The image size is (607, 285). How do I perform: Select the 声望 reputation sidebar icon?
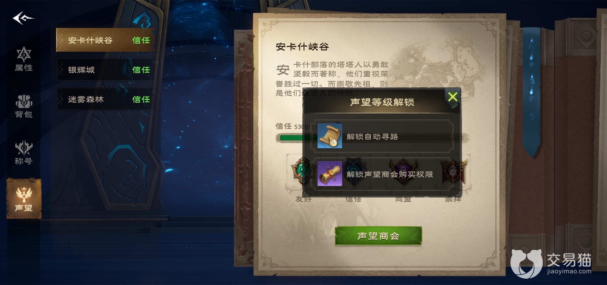(x=24, y=198)
